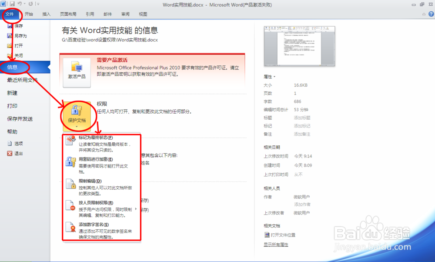Expand the Undo history dropdown arrow
The height and width of the screenshot is (262, 435).
click(24, 4)
